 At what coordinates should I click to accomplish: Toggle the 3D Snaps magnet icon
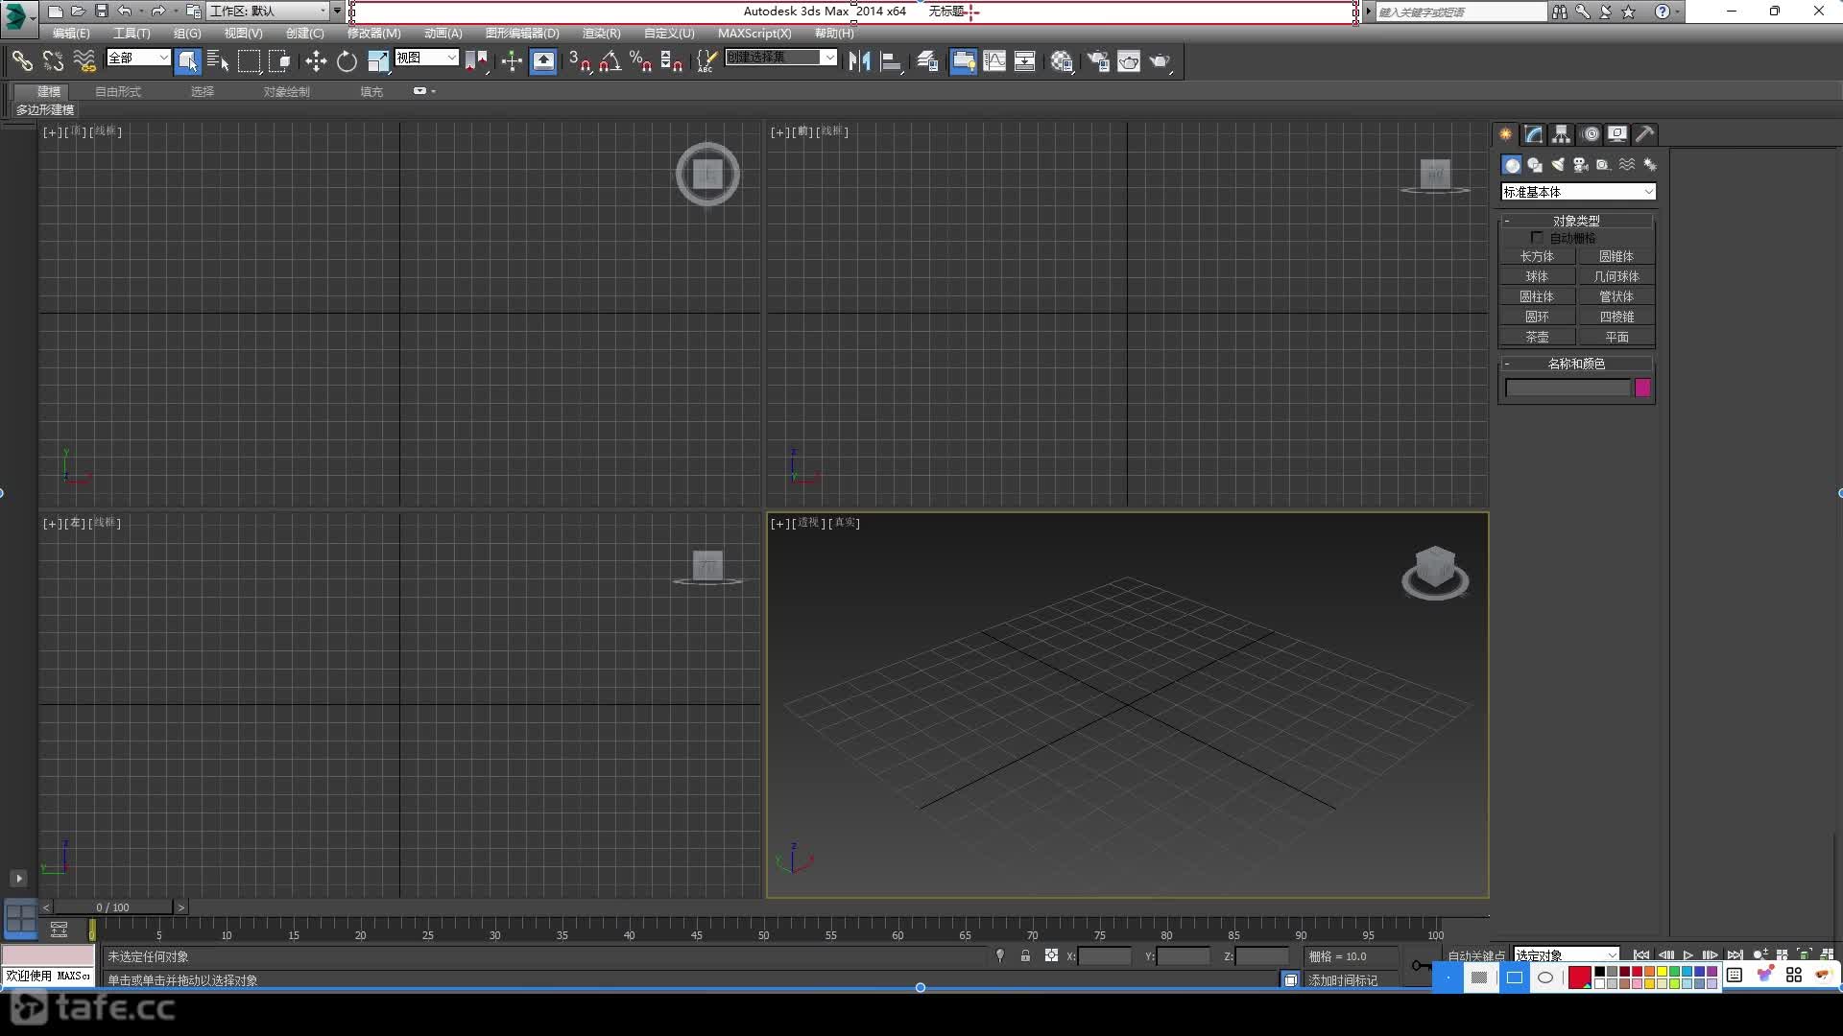point(580,61)
